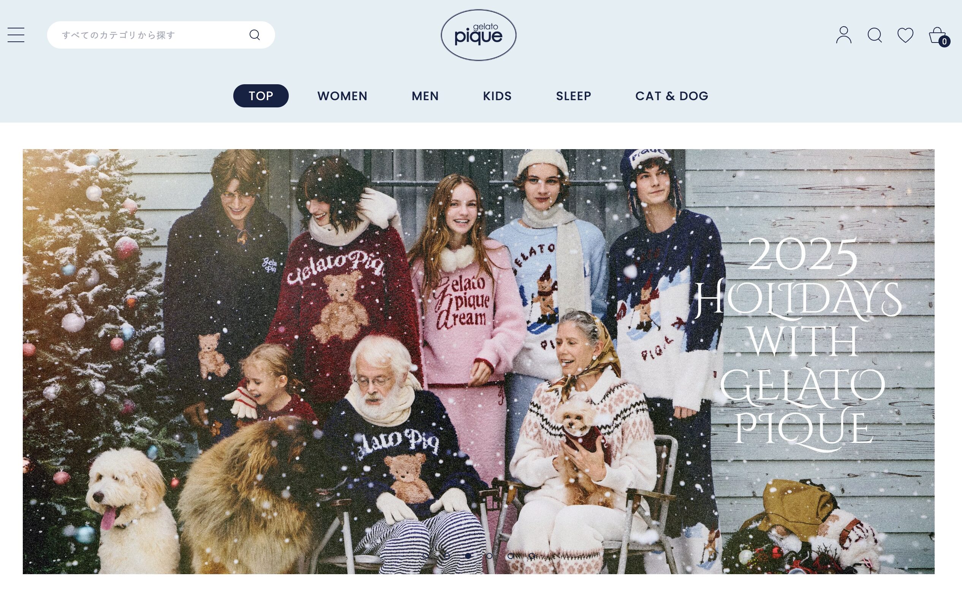Open the SLEEP category

pos(574,96)
